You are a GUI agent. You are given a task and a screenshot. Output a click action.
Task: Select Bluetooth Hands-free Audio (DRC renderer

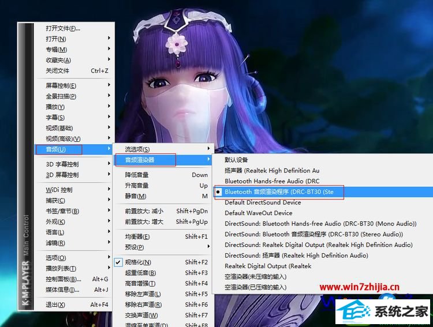pyautogui.click(x=323, y=181)
